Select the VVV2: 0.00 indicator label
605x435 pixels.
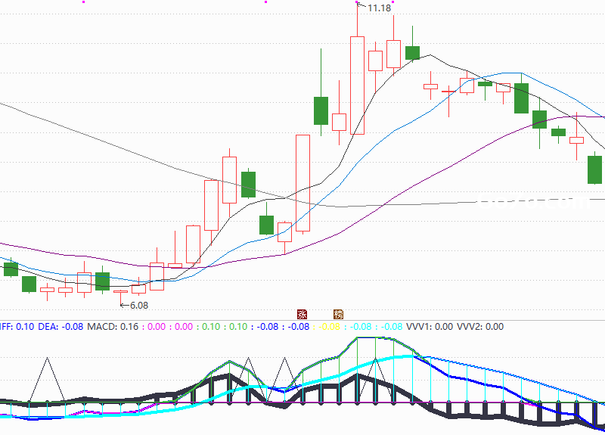click(480, 327)
